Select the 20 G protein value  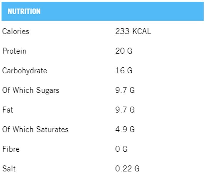pyautogui.click(x=124, y=51)
